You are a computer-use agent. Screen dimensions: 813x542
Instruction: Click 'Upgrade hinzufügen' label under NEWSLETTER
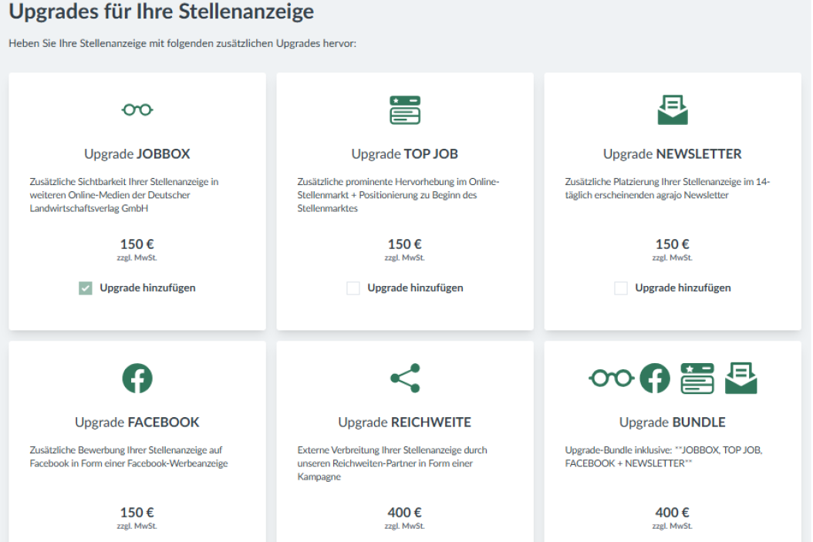tap(683, 288)
